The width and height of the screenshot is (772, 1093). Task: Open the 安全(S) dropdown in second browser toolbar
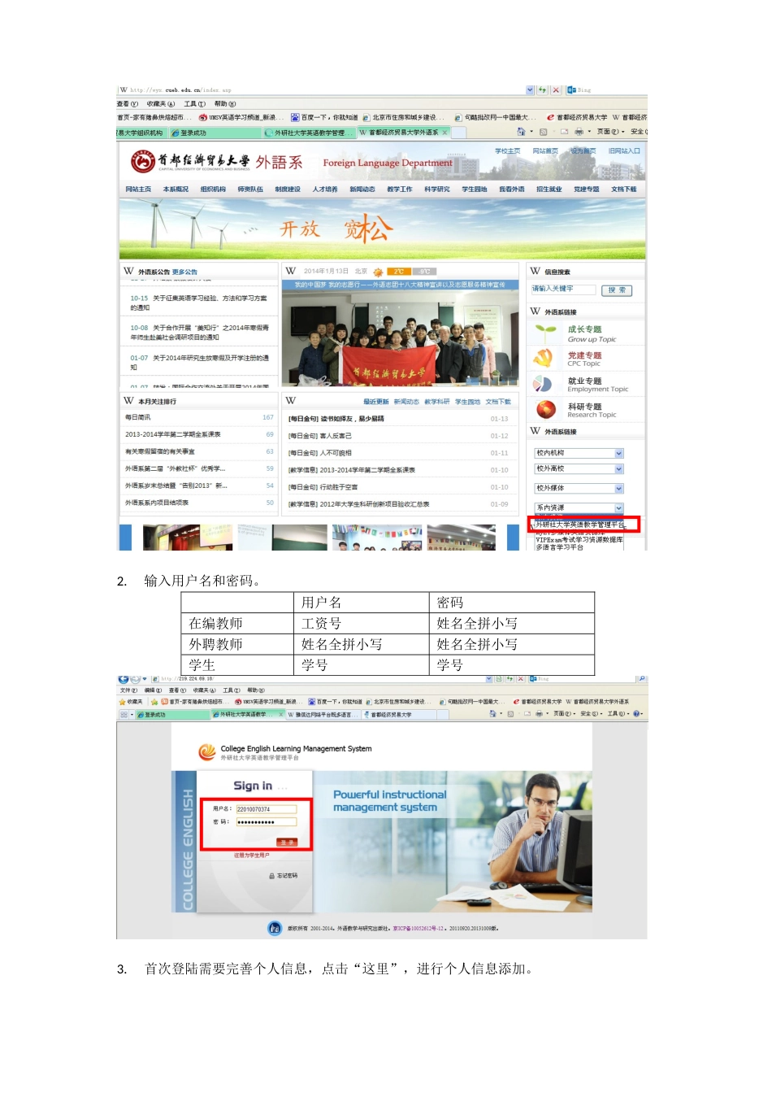pyautogui.click(x=591, y=714)
